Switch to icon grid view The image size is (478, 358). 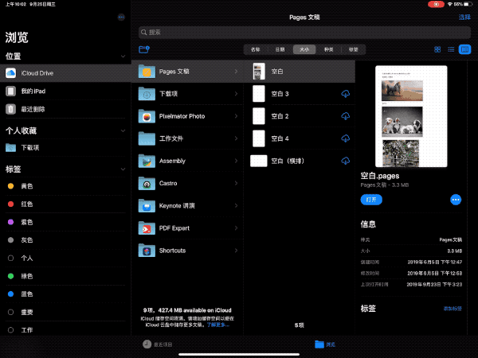(437, 49)
